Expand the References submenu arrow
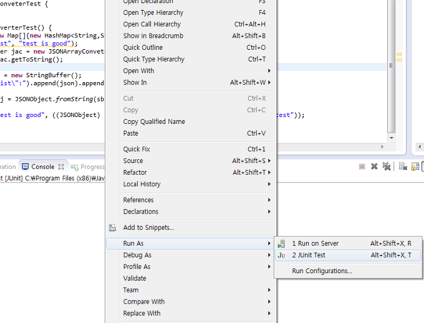 pos(269,200)
